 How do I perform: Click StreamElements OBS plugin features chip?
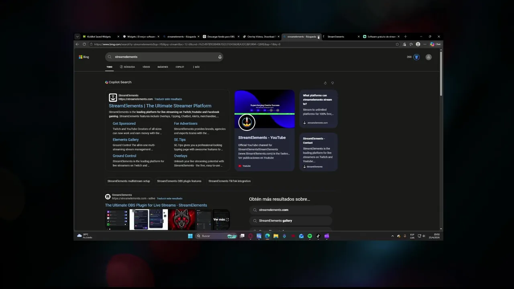coord(179,181)
